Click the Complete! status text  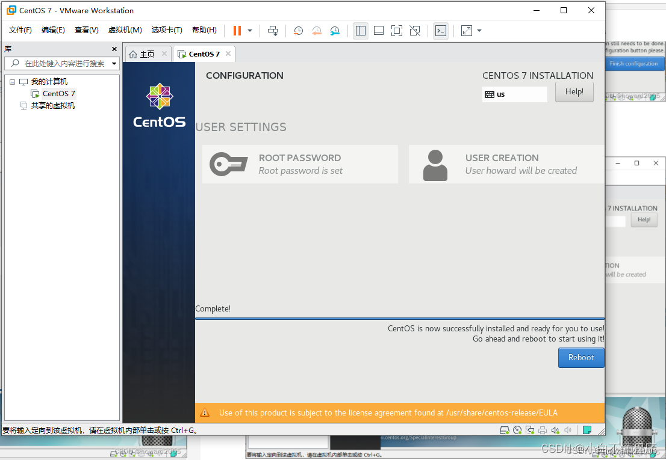coord(213,308)
